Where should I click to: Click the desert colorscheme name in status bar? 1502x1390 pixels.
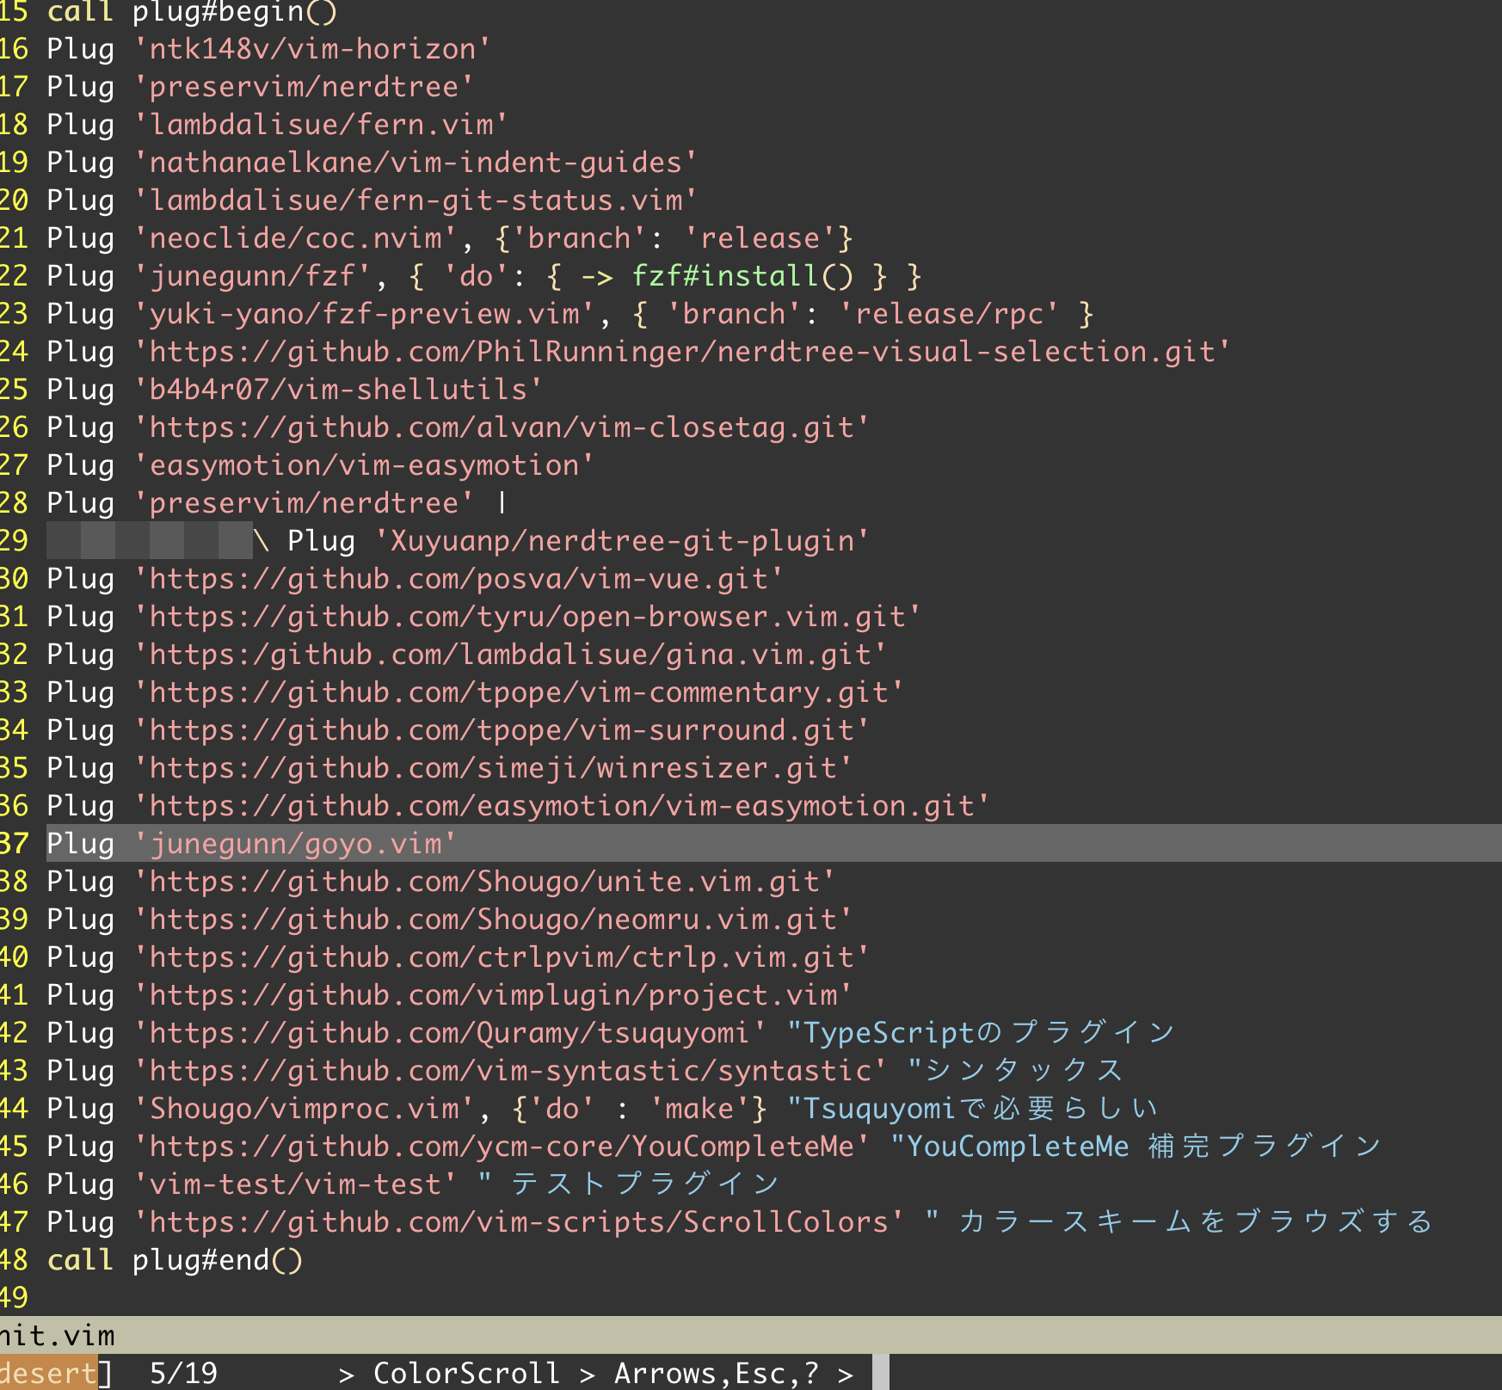click(x=47, y=1374)
